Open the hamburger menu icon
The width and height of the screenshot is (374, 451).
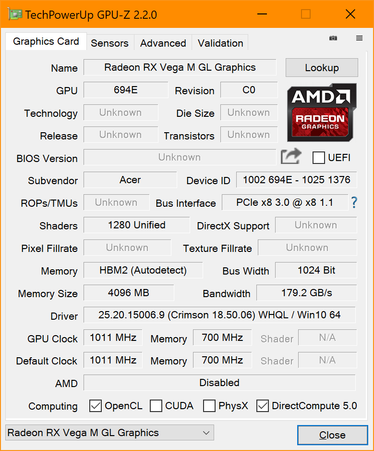(359, 38)
